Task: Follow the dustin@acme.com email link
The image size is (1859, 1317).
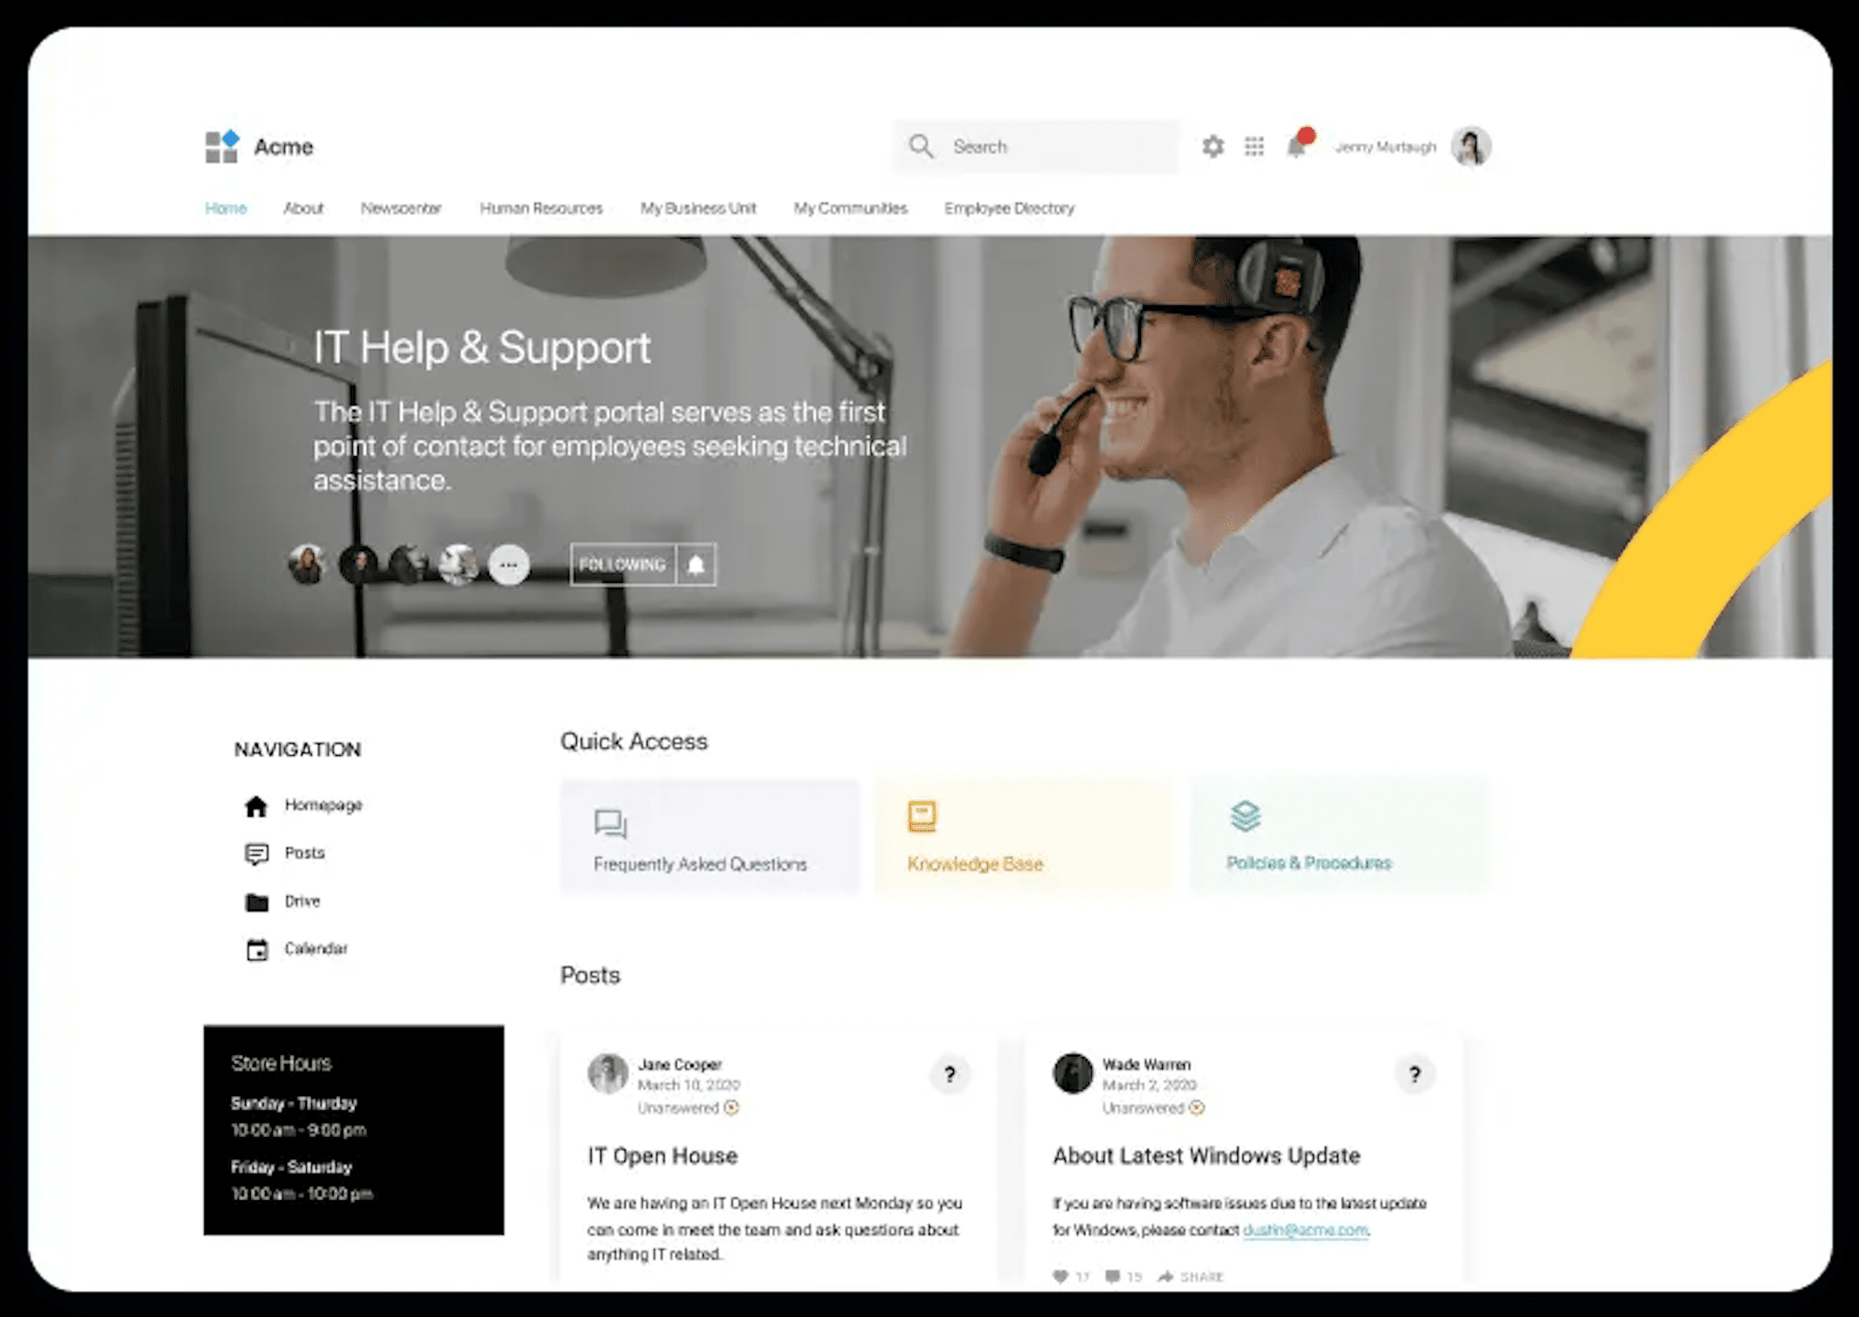Action: (1306, 1229)
